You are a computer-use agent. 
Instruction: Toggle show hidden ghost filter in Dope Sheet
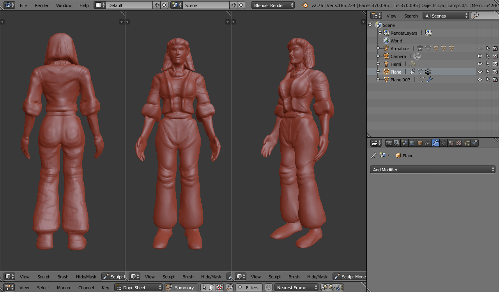click(x=212, y=287)
